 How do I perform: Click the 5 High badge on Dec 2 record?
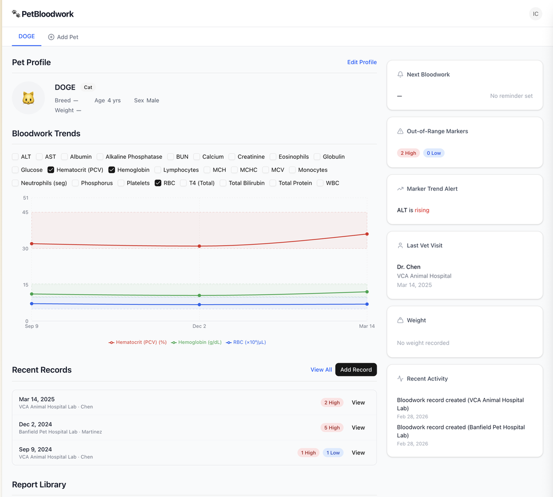[x=332, y=427]
